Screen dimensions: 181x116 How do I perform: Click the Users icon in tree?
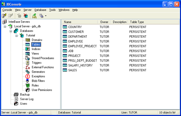pos(16,104)
